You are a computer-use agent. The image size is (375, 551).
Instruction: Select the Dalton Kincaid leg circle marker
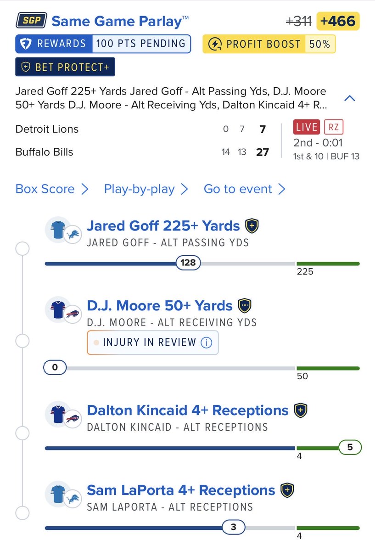click(x=22, y=433)
